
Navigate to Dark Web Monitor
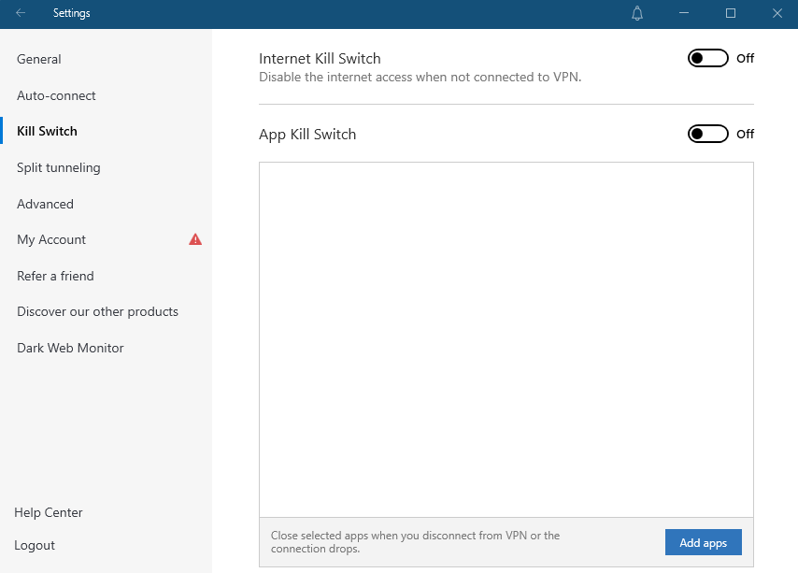point(70,348)
